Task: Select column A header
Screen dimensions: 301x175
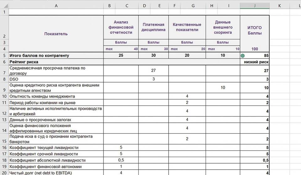Action: (56, 6)
